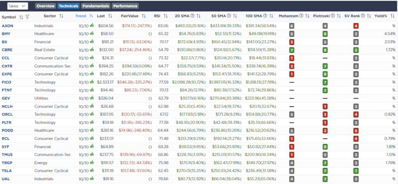
Task: Sort by Symbol column arrows
Action: 21,17
